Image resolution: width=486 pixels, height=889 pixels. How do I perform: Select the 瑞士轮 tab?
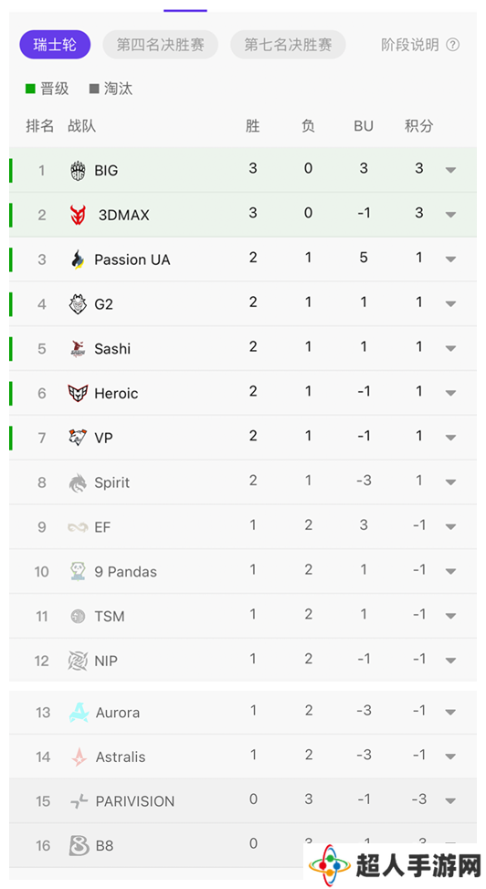click(x=55, y=45)
